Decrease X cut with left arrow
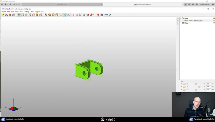The image size is (215, 122). [x=187, y=84]
